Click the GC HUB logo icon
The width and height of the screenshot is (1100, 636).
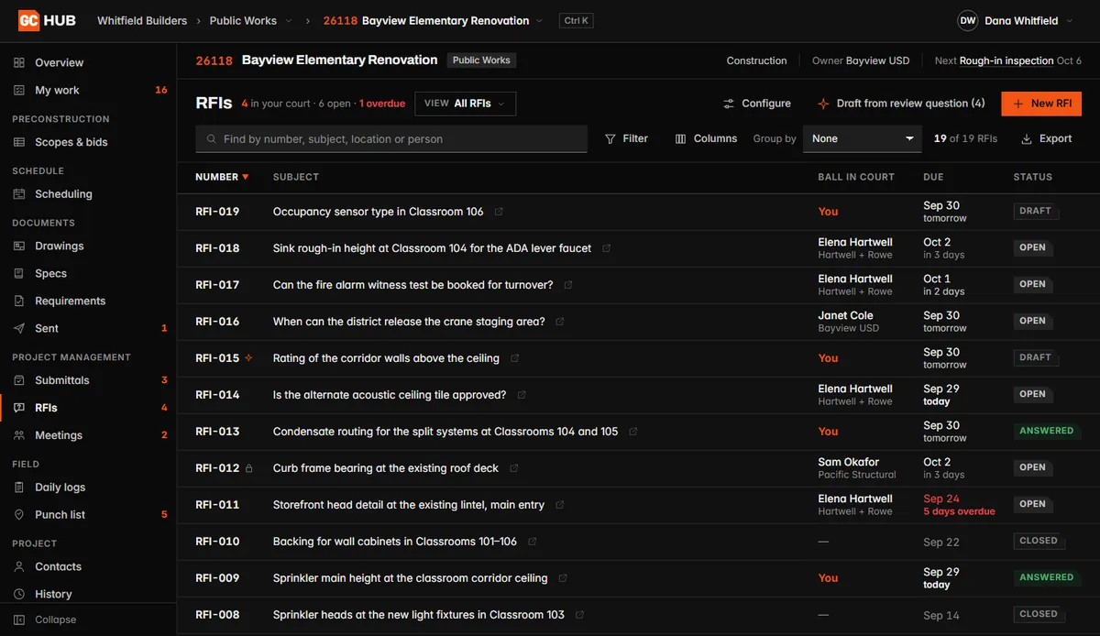click(x=28, y=20)
